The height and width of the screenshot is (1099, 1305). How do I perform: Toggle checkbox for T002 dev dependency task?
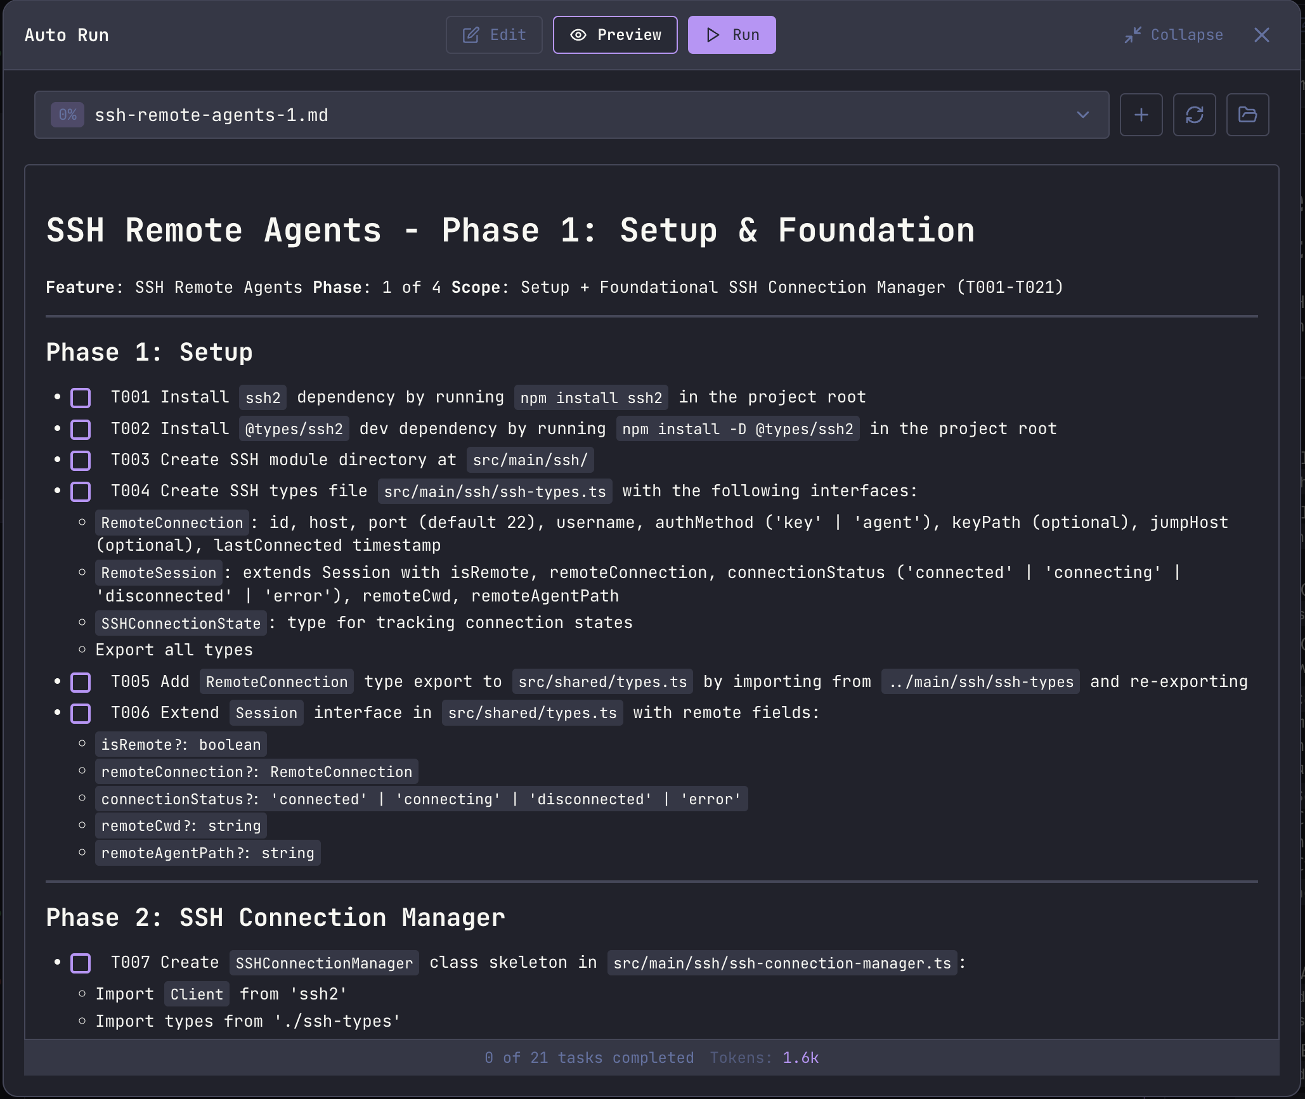[81, 429]
